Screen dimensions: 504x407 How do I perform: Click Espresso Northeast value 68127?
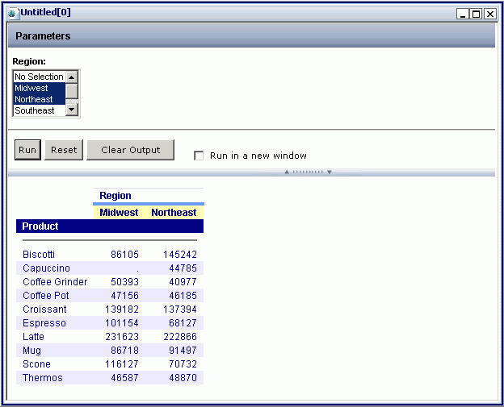[x=183, y=323]
